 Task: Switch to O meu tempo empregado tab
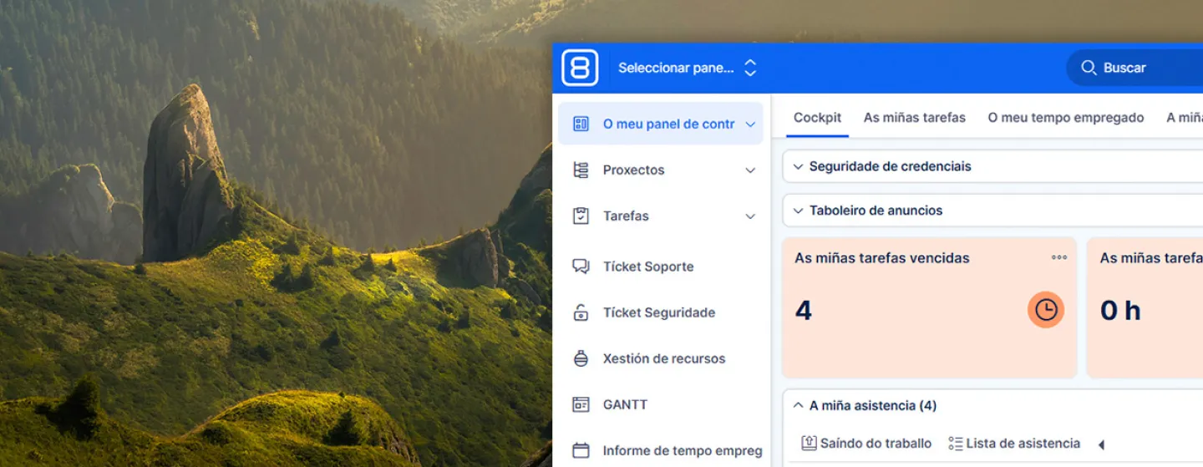(x=1066, y=118)
